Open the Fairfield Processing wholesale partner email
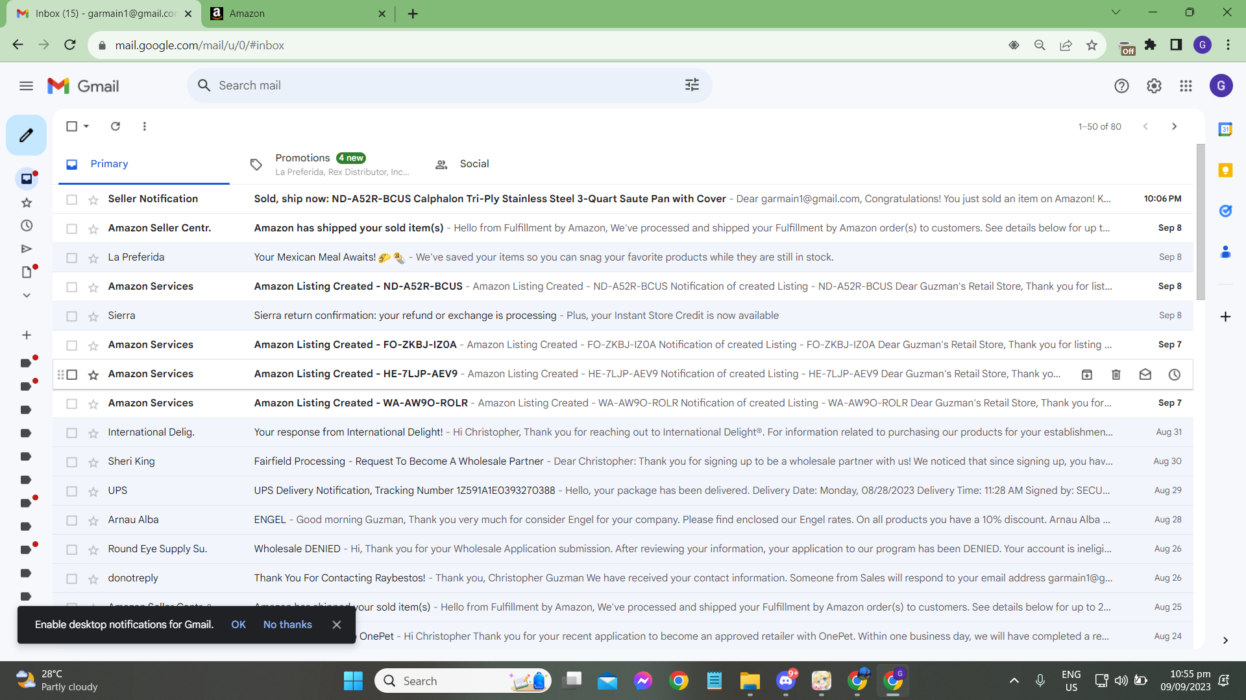This screenshot has width=1246, height=700. 623,461
